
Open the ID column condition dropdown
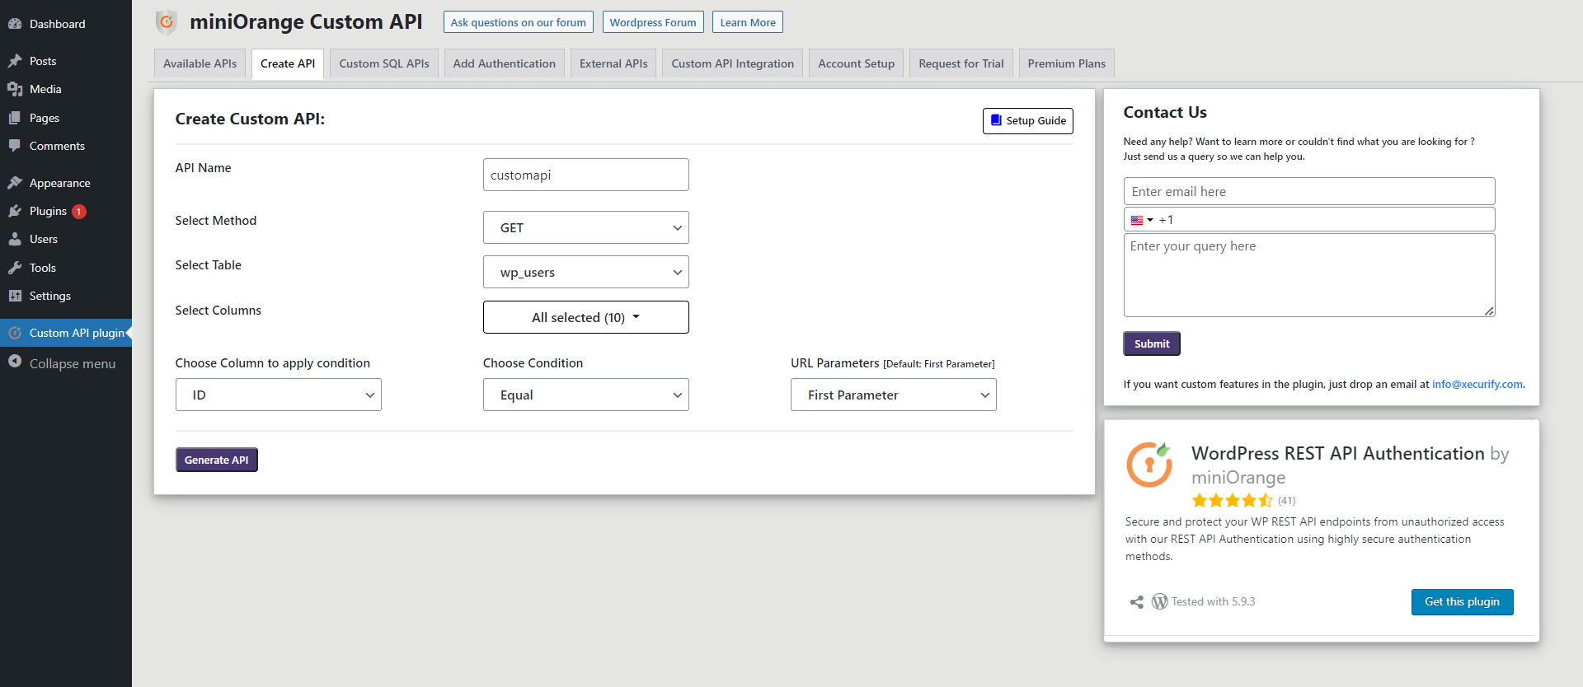pyautogui.click(x=279, y=395)
